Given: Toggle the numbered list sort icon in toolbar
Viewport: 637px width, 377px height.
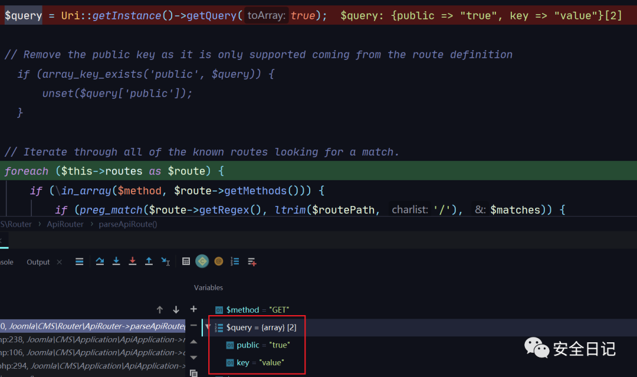Looking at the screenshot, I should (235, 262).
